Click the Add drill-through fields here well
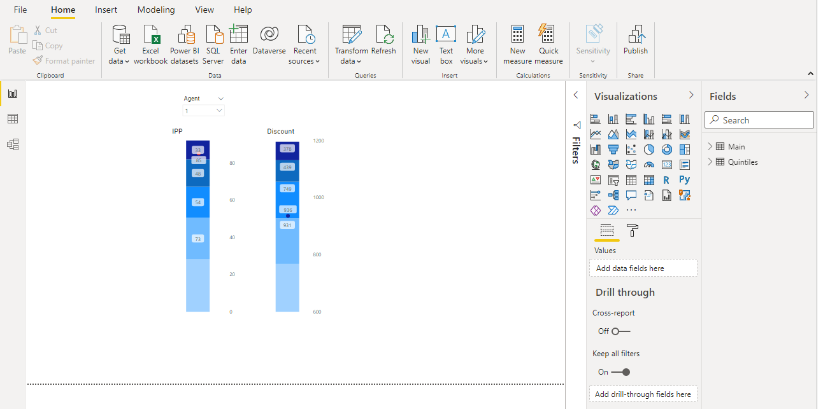The image size is (823, 409). click(643, 394)
